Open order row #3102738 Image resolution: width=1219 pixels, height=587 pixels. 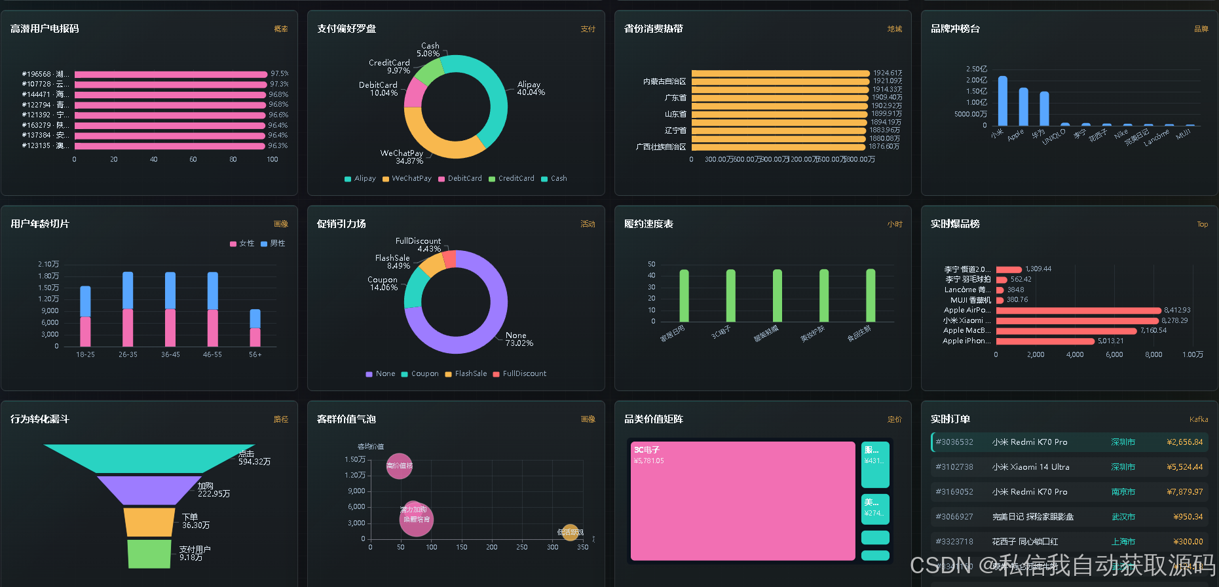[1069, 467]
